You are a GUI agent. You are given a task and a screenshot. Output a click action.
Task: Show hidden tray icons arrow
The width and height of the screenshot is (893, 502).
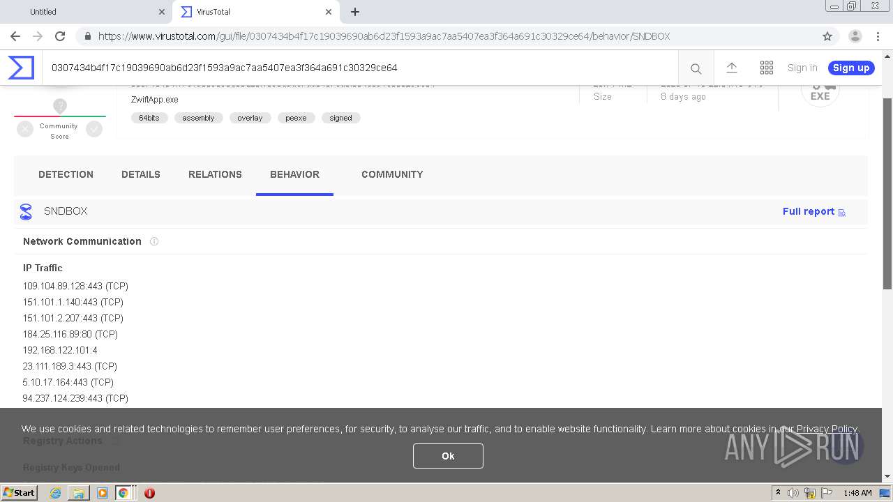pos(778,493)
